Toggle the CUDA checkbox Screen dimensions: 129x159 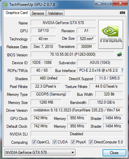pyautogui.click(x=55, y=142)
